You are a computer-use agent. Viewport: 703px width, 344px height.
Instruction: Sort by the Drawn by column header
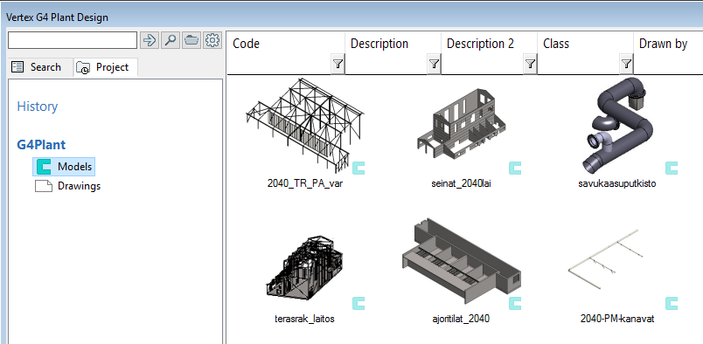663,44
